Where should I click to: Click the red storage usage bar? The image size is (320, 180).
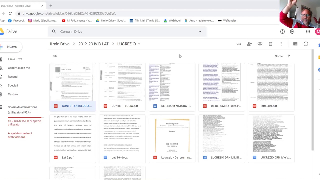click(24, 117)
